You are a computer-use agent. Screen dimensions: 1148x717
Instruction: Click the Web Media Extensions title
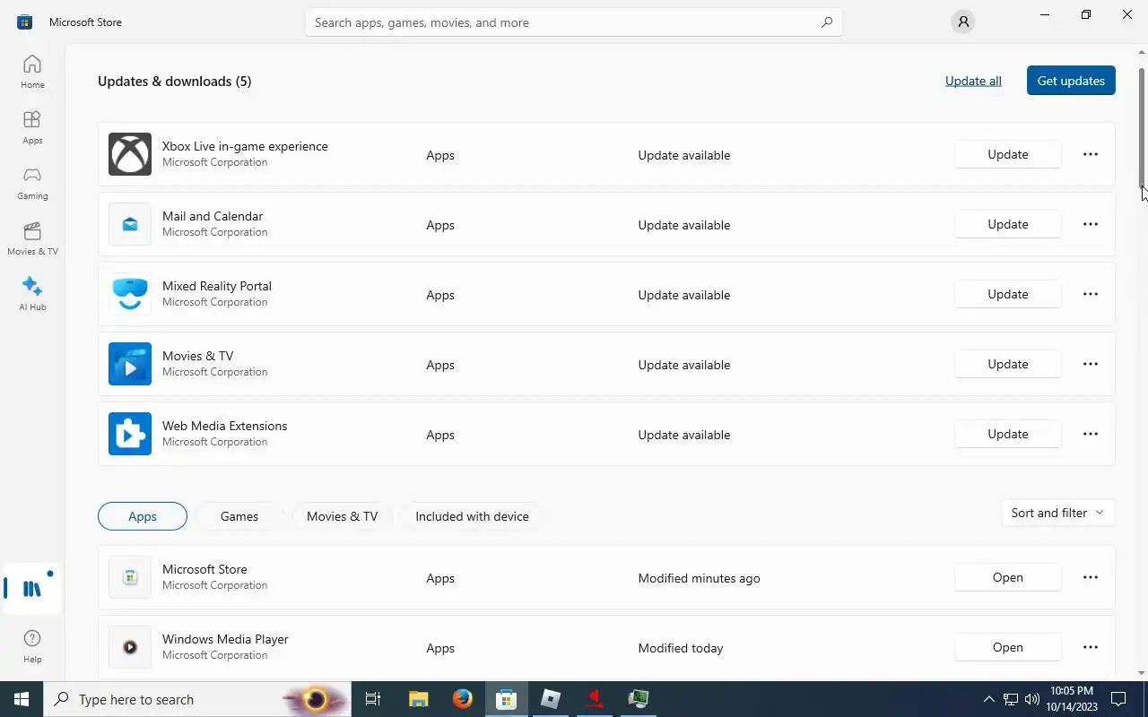(x=225, y=426)
